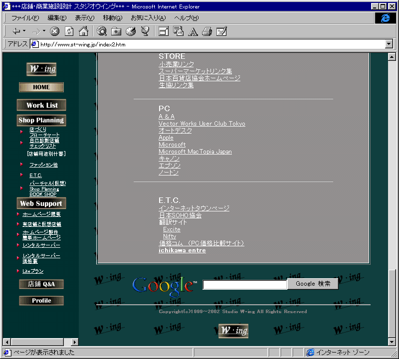
Task: Open the ファッション他 sidebar link
Action: [x=43, y=165]
